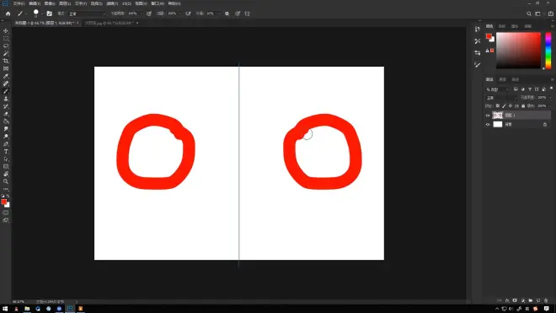Viewport: 556px width, 313px height.
Task: Click the rainbow hue slider in Color panel
Action: (548, 51)
